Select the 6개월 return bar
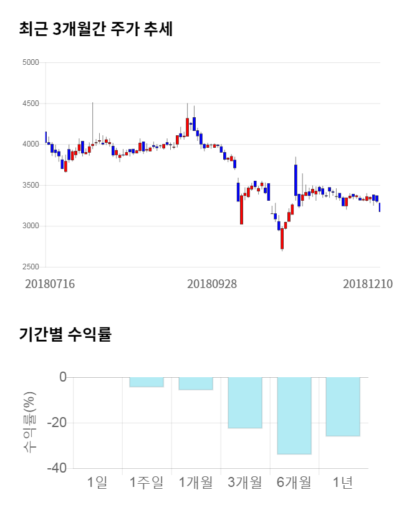 [x=294, y=415]
